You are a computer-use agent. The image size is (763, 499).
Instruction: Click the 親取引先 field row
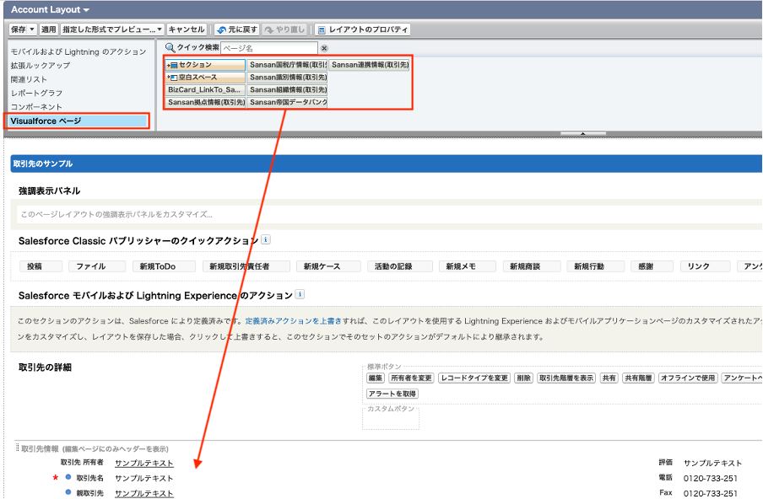tap(119, 493)
